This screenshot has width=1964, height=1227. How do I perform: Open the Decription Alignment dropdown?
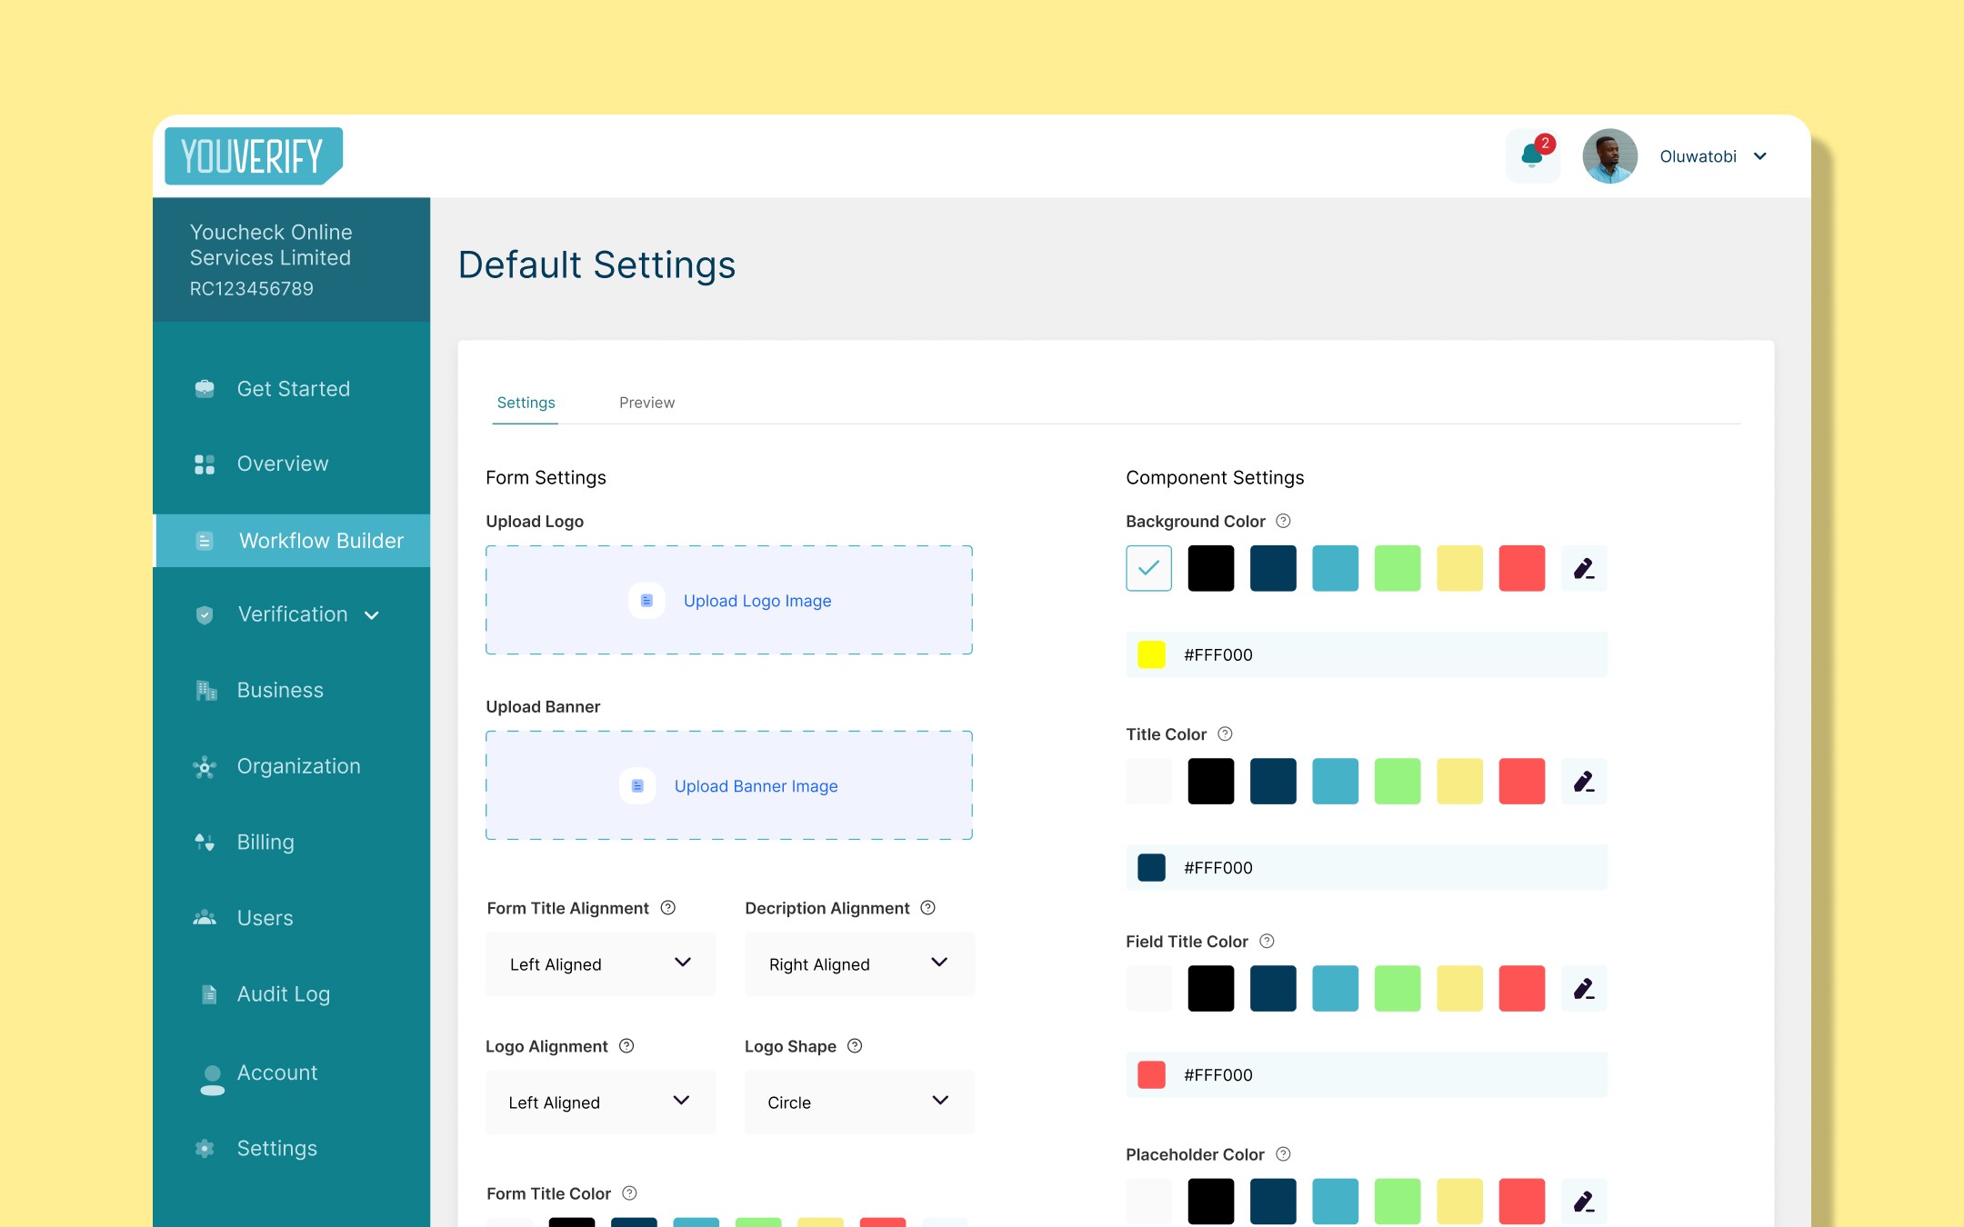(858, 964)
